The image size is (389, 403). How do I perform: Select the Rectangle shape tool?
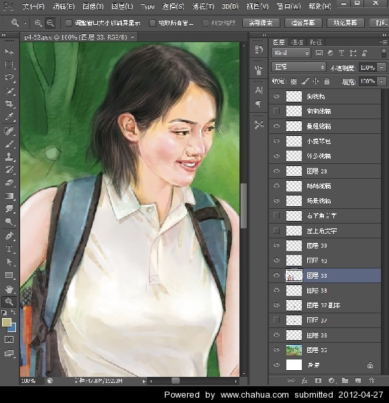[9, 275]
